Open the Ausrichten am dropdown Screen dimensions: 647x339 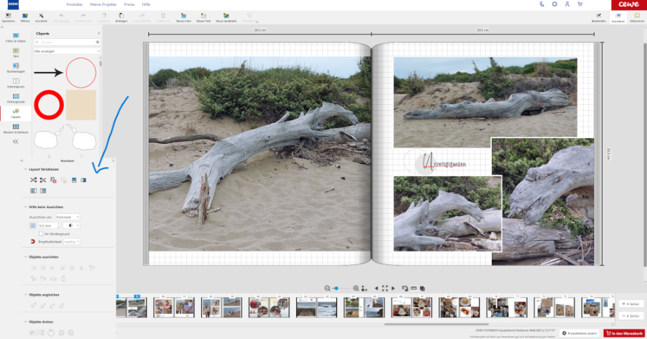coord(67,217)
